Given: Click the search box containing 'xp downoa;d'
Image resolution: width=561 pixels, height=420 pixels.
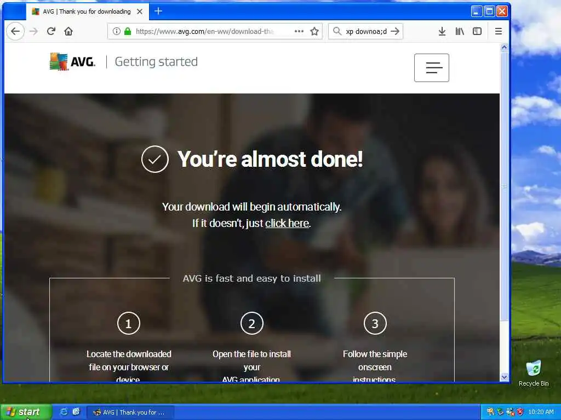Looking at the screenshot, I should coord(367,31).
